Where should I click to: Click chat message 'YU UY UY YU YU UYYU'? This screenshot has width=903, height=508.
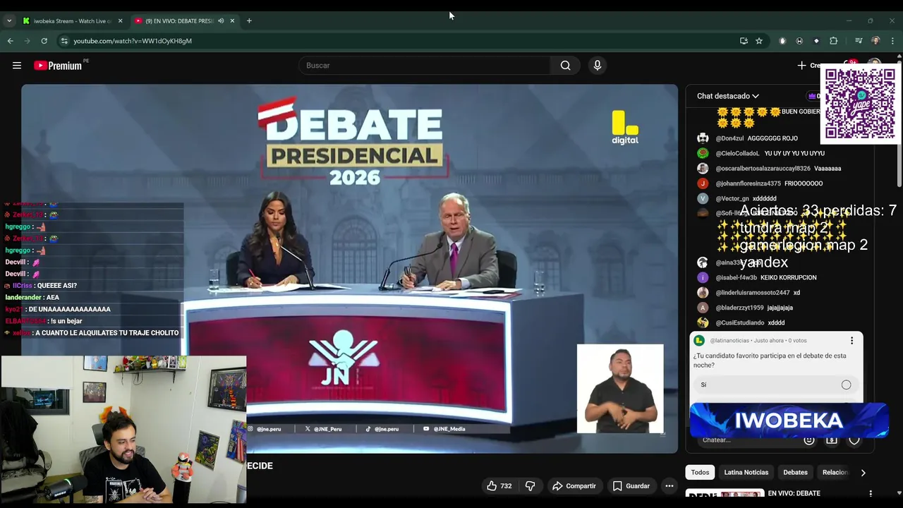(x=794, y=153)
